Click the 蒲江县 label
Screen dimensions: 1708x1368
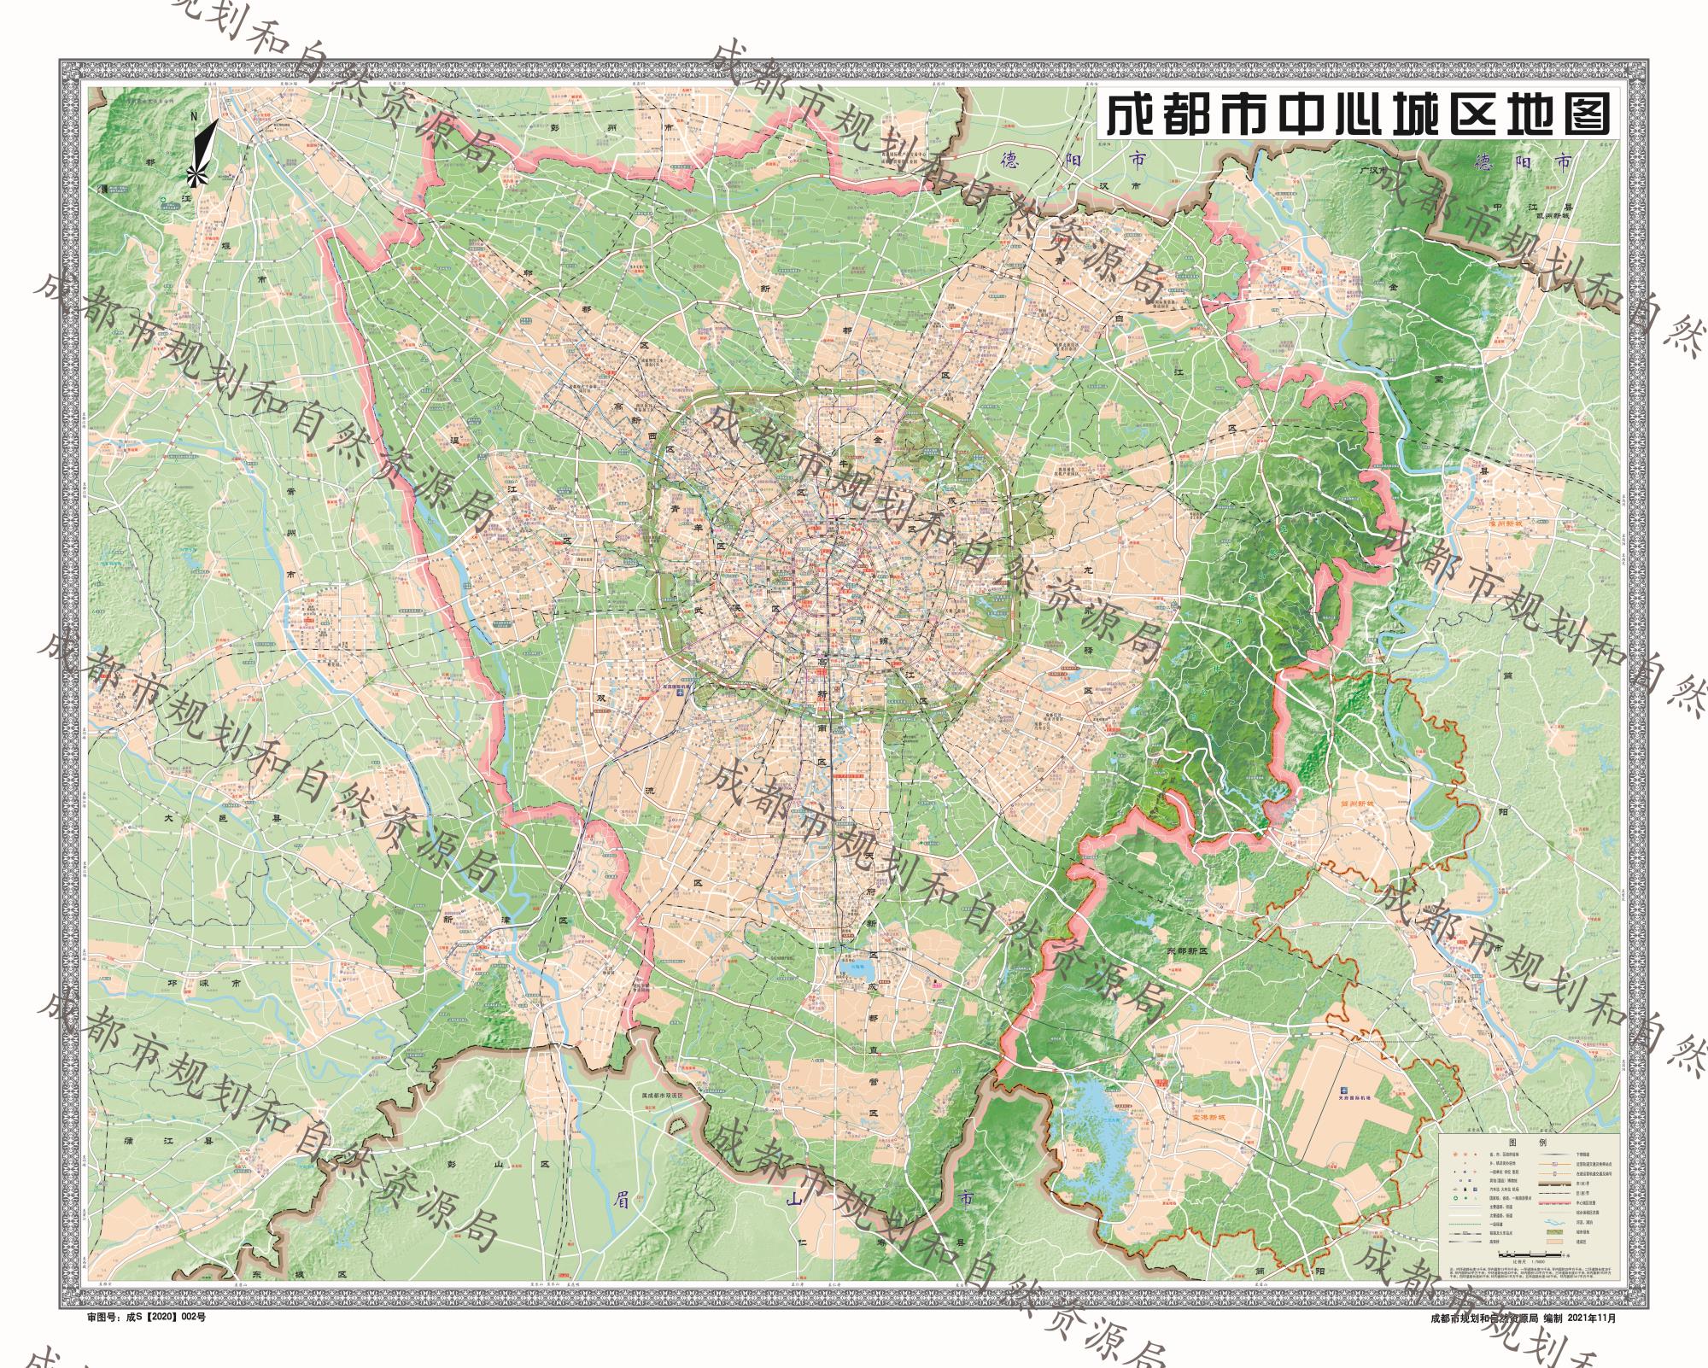pos(168,1141)
